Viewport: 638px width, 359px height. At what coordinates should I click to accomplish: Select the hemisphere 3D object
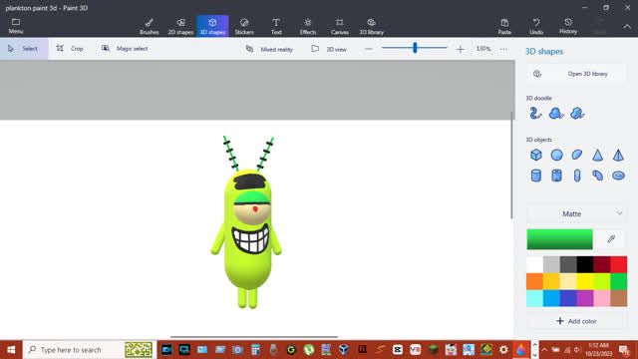coord(577,155)
